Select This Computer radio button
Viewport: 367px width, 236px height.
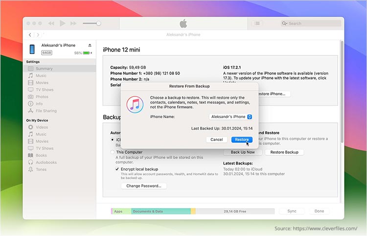tap(113, 152)
